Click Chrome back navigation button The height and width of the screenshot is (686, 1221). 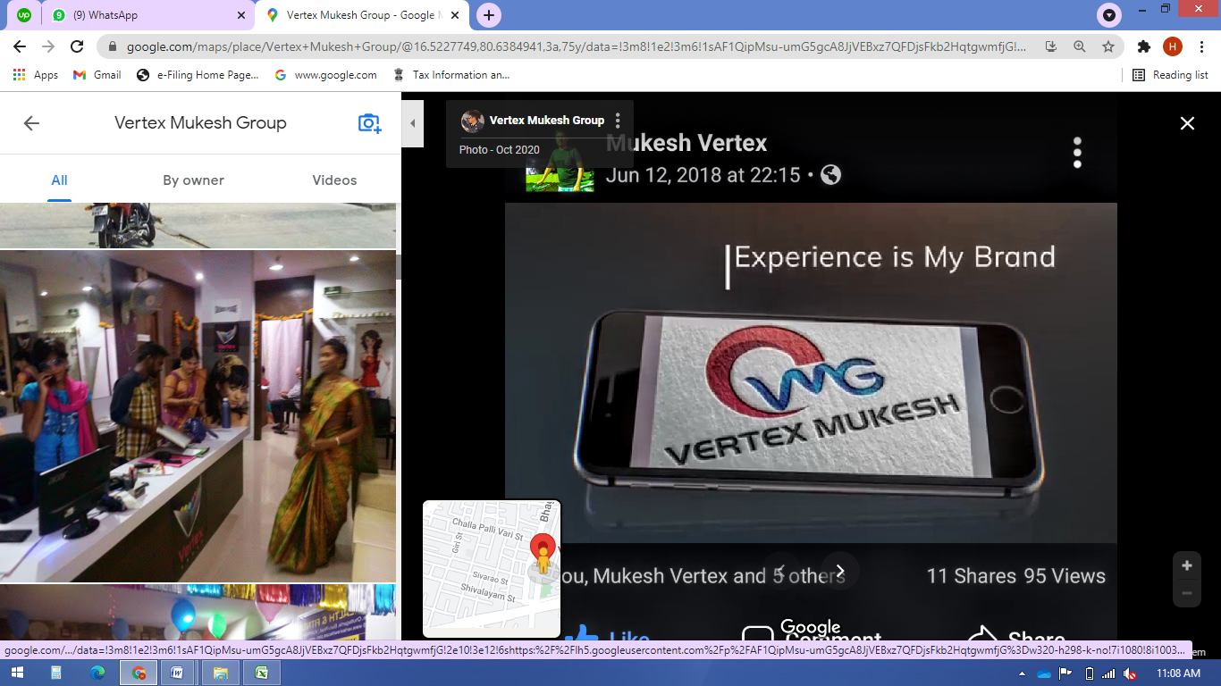click(x=20, y=46)
